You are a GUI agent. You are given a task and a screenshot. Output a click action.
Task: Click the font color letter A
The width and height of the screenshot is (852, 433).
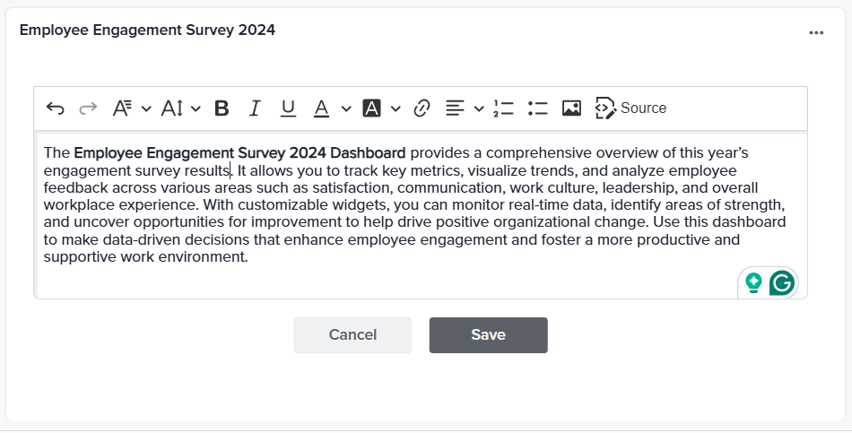[321, 108]
